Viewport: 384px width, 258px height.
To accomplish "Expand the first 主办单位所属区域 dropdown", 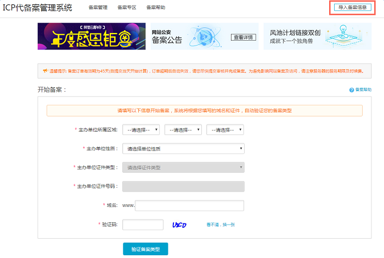I will (141, 130).
